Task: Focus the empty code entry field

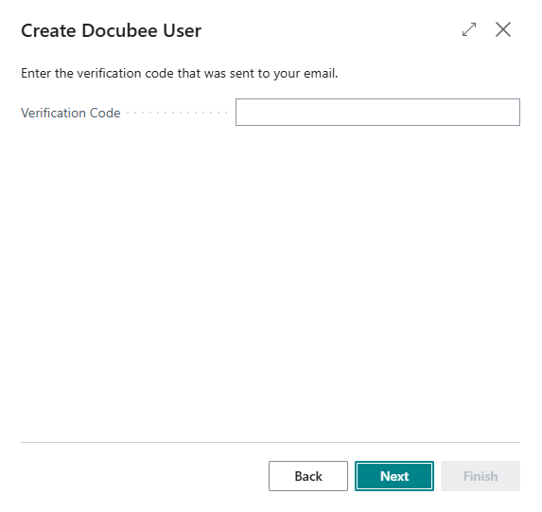Action: (x=377, y=112)
